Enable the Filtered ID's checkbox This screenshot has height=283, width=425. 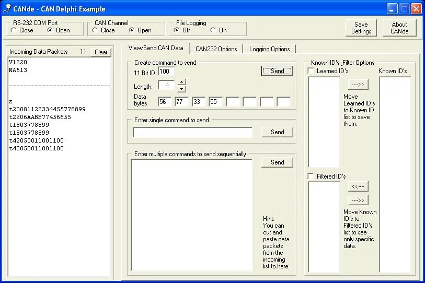coord(311,176)
